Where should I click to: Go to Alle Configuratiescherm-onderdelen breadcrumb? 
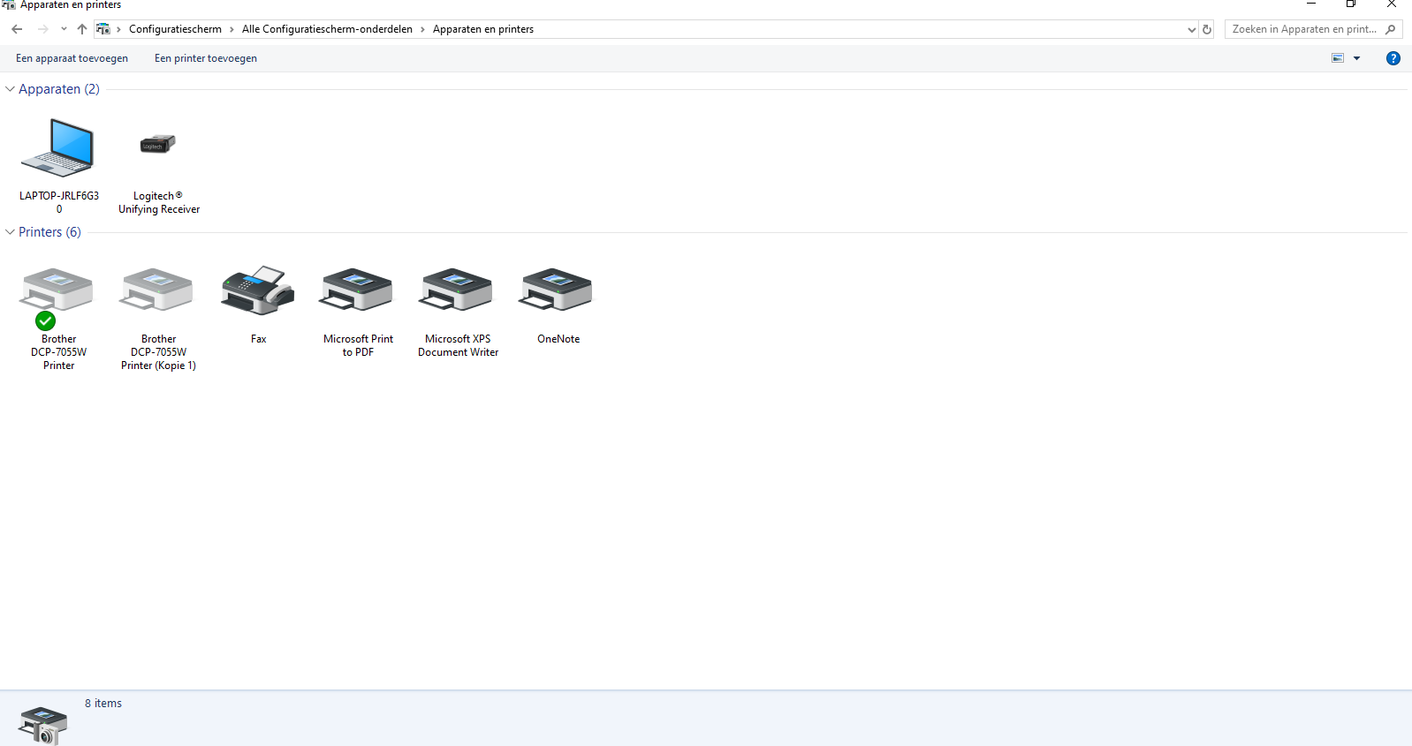coord(327,29)
